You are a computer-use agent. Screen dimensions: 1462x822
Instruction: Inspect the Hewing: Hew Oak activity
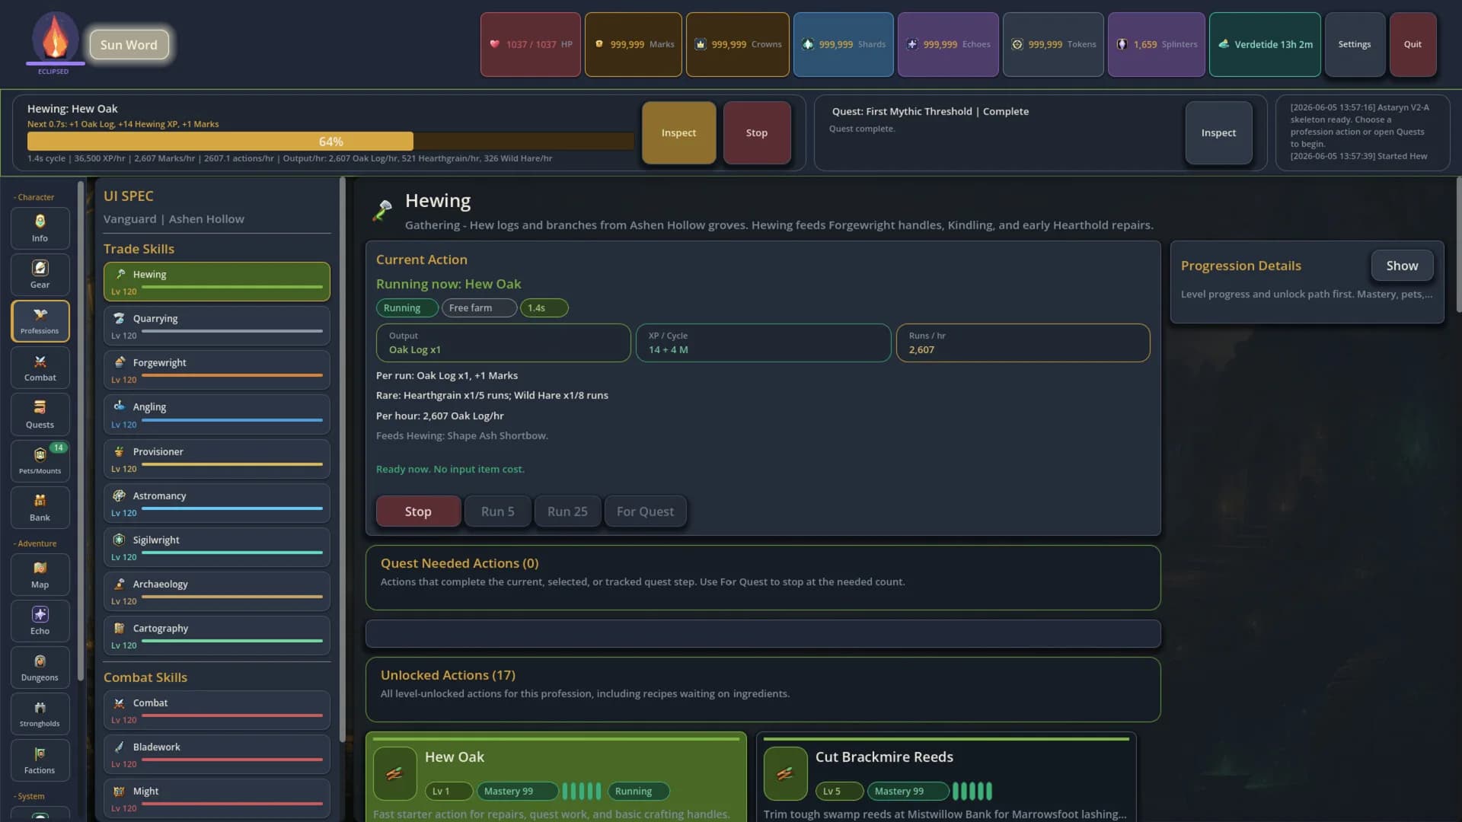[x=678, y=132]
